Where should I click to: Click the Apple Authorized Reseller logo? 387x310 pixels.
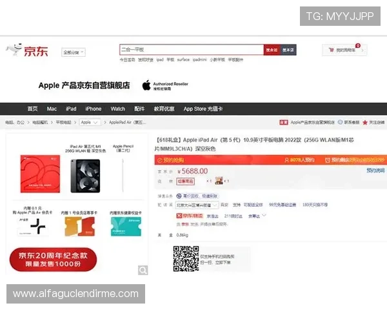pos(146,85)
